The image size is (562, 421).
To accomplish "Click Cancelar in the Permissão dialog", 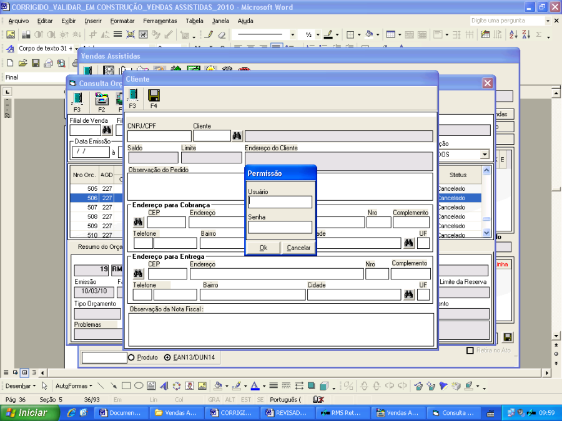I will 298,248.
